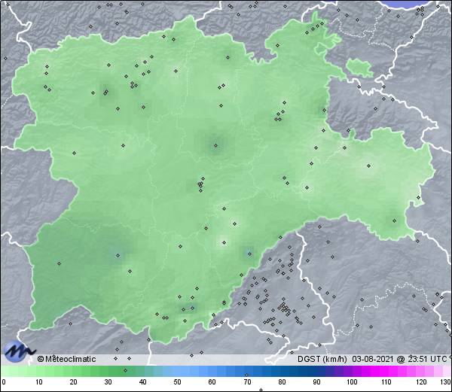Click scale label 40
The width and height of the screenshot is (452, 392).
142,382
